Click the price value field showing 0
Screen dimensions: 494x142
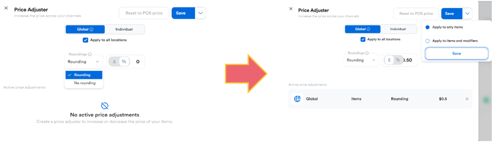(x=138, y=62)
